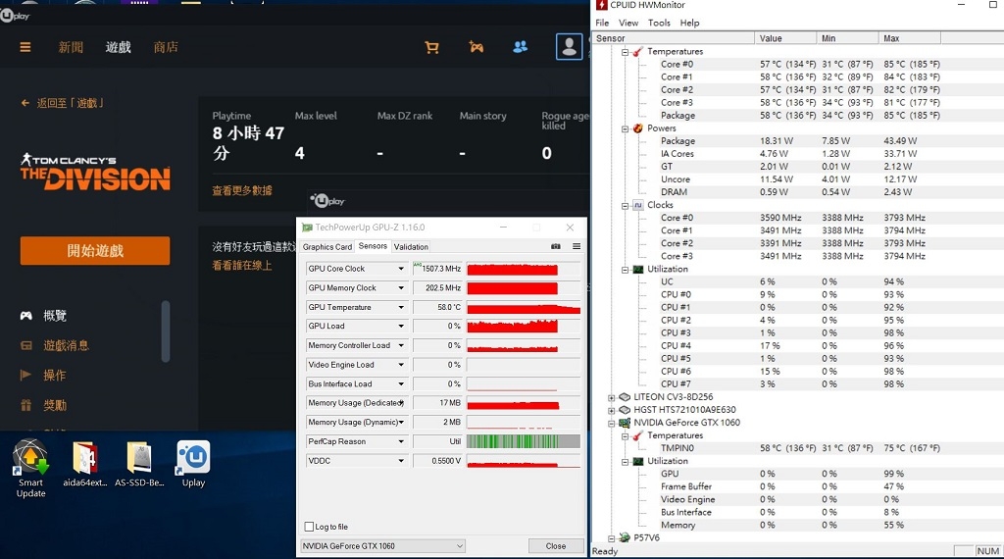The width and height of the screenshot is (1004, 559).
Task: Open the NVIDIA GeForce GTX 1060 device selector
Action: click(x=382, y=545)
